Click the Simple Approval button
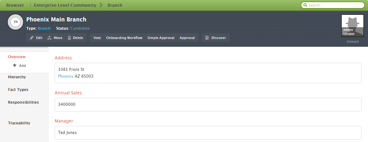The width and height of the screenshot is (368, 142). (x=161, y=38)
